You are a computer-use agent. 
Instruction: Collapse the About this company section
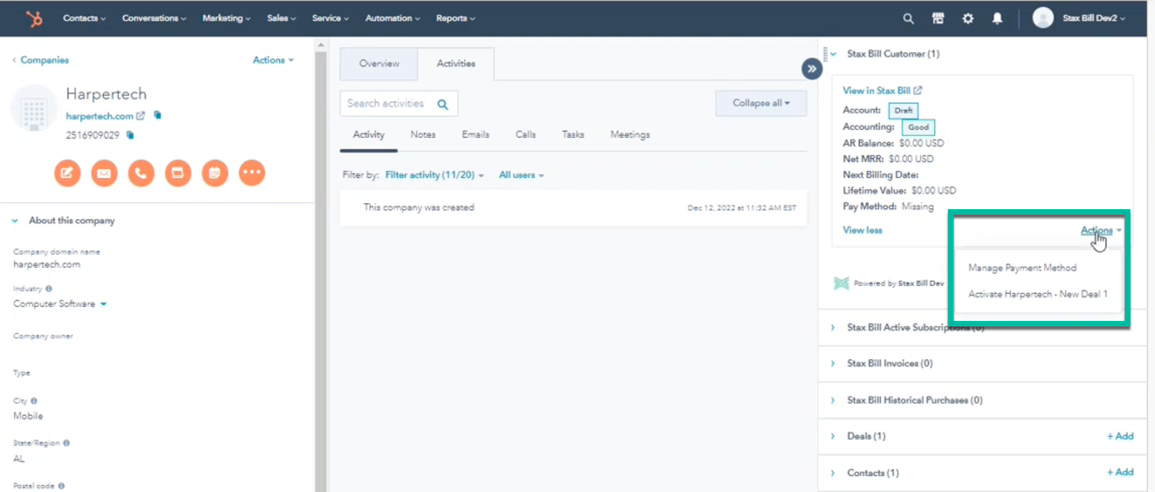15,221
